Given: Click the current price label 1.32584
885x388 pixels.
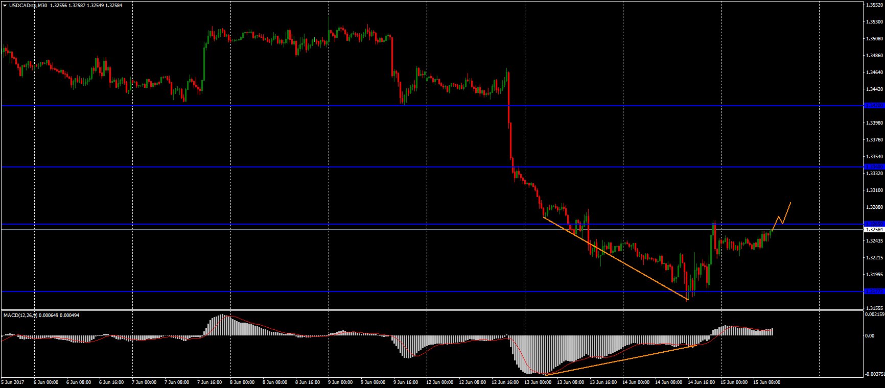Looking at the screenshot, I should (x=874, y=230).
